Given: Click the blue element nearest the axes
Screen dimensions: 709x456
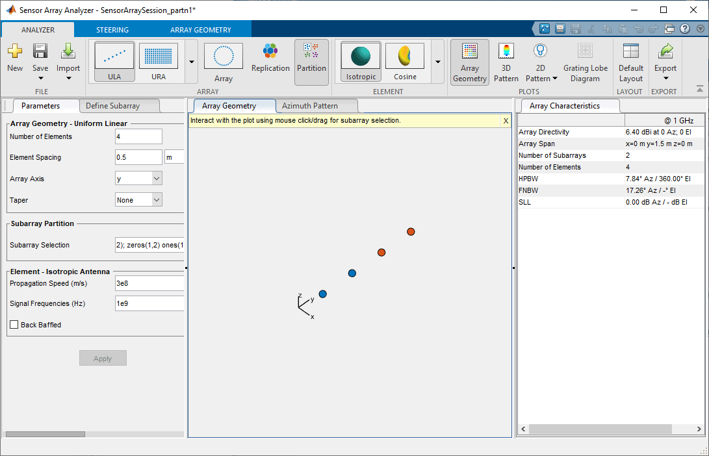Looking at the screenshot, I should pyautogui.click(x=322, y=294).
